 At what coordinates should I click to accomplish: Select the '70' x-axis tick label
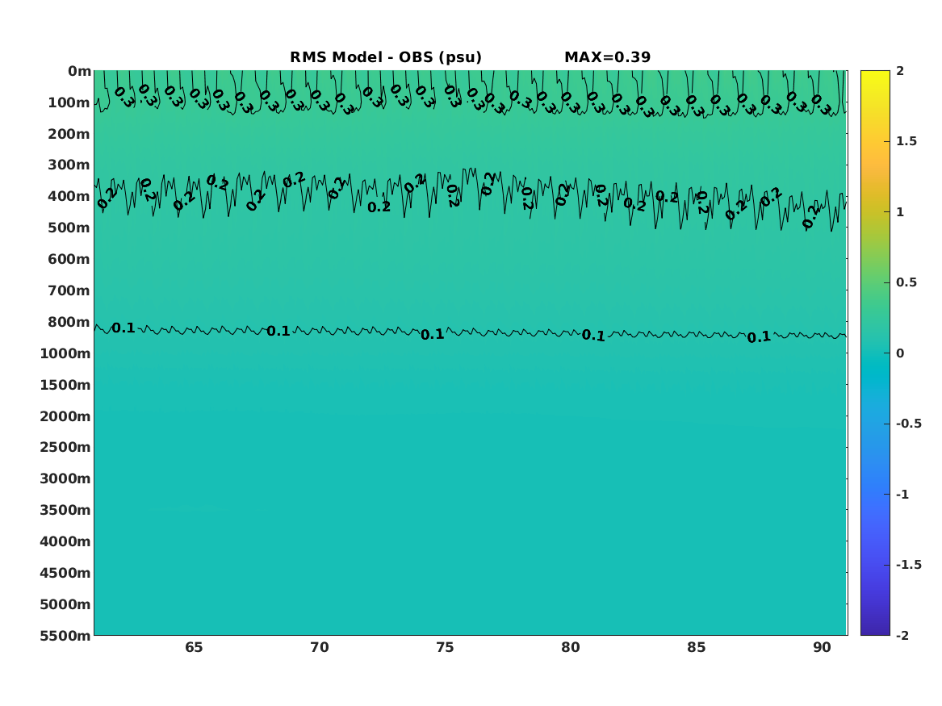click(320, 648)
